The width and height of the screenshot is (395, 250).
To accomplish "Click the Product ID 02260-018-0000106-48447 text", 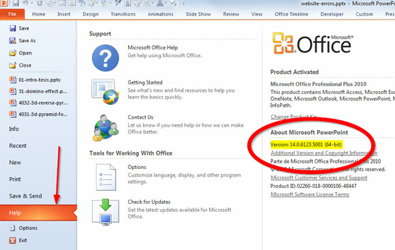I will tap(313, 186).
